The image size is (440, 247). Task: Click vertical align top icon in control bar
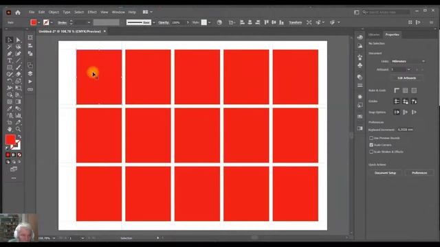tap(266, 23)
